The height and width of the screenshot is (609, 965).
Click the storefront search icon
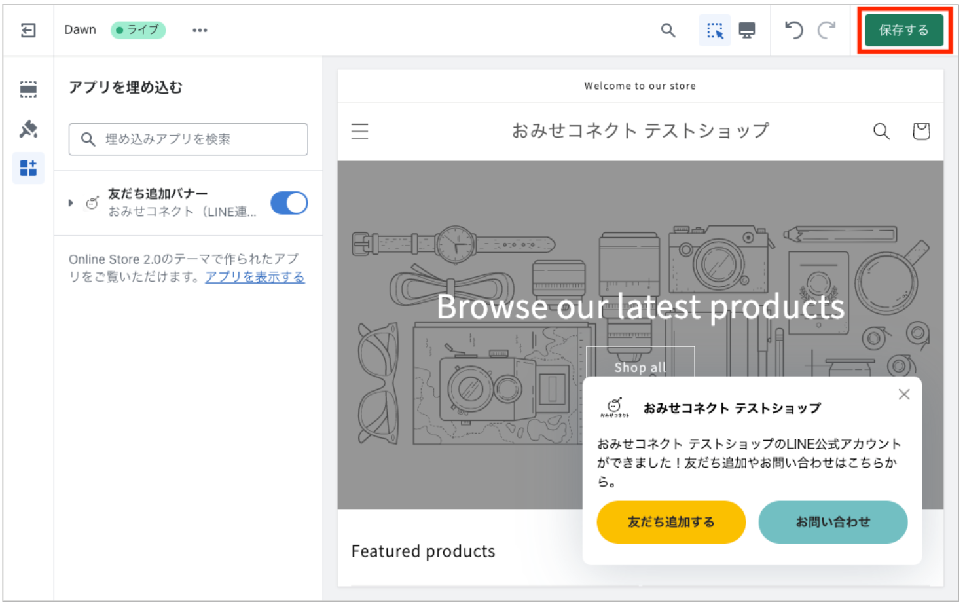[x=882, y=132]
